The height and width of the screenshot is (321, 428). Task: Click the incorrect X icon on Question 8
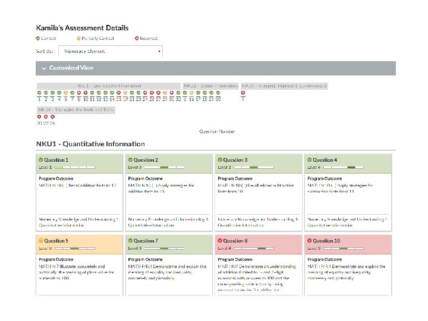pos(219,241)
